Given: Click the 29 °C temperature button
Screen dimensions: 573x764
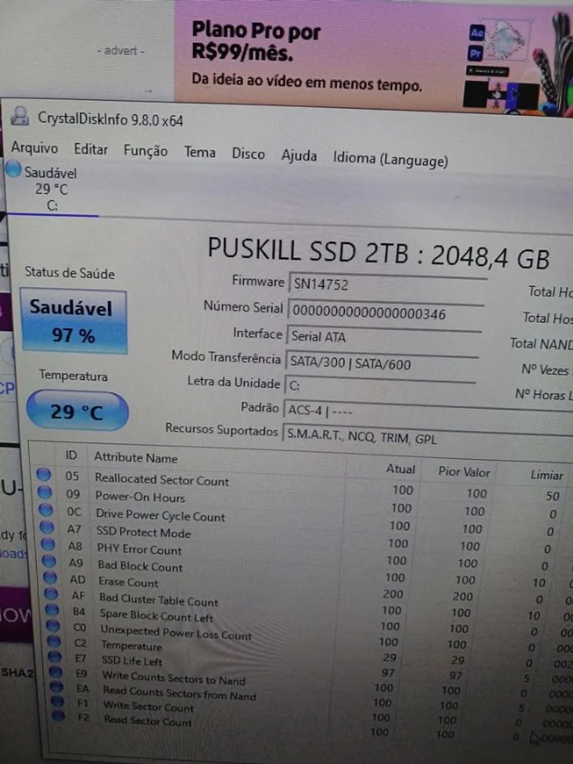Looking at the screenshot, I should pos(77,411).
